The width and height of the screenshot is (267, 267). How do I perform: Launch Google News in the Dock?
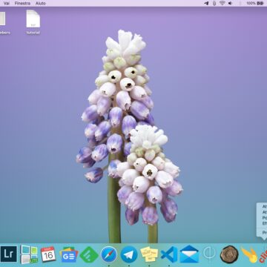[69, 254]
